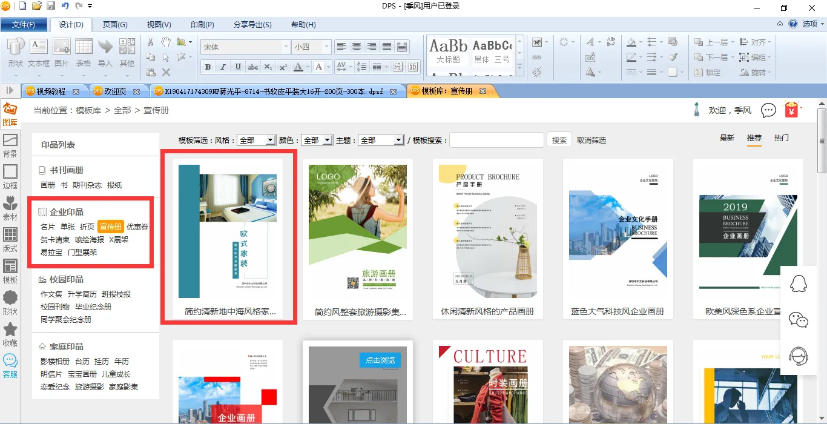The image size is (827, 424).
Task: Open the 图库 gallery sidebar panel
Action: [x=10, y=114]
